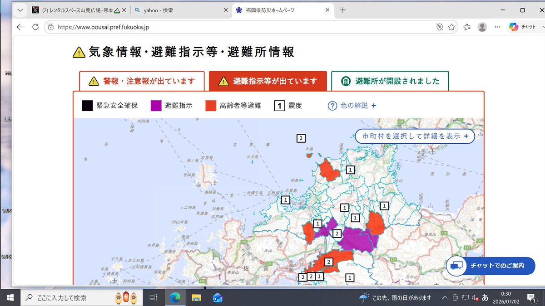Click the 震度 legend box icon
545x306 pixels.
[280, 106]
